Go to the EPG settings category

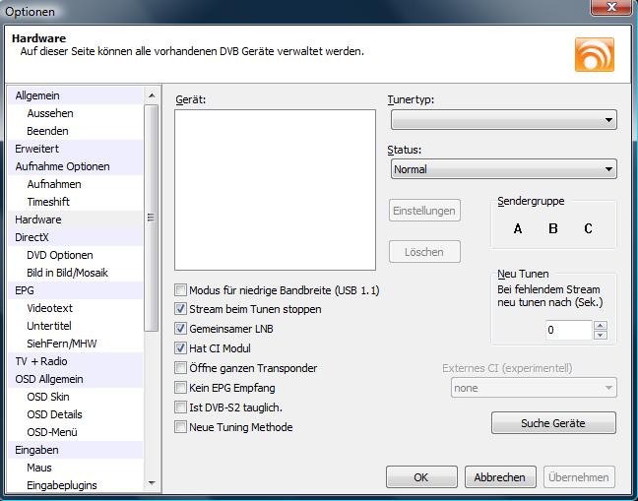[x=25, y=290]
